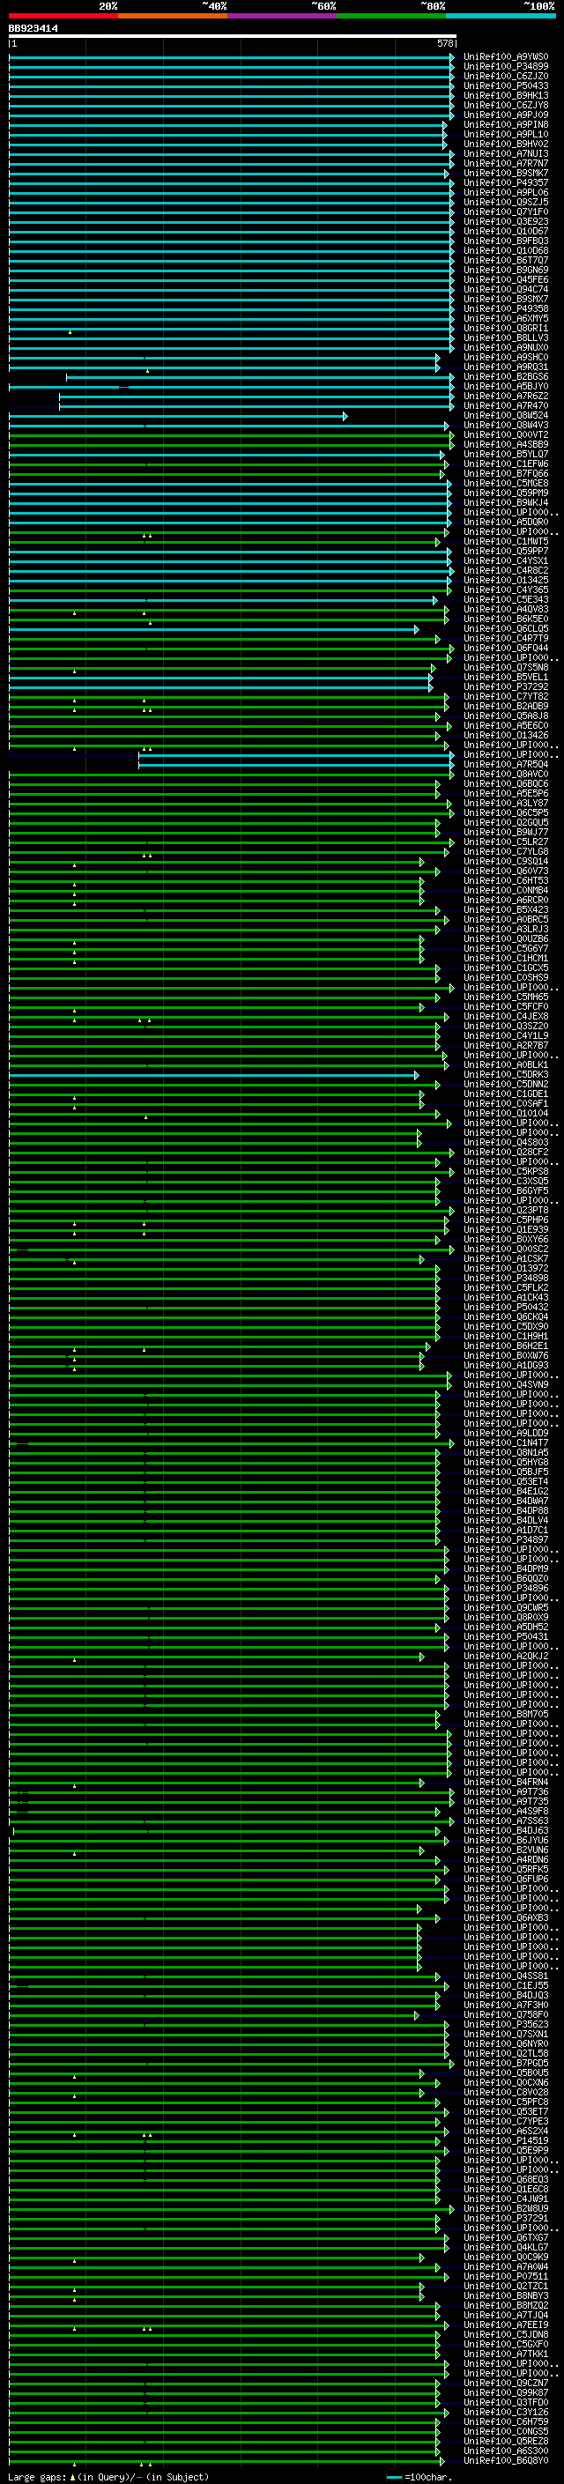The width and height of the screenshot is (564, 2484).
Task: Select the UniRef100_Q9SZJ5 label
Action: pyautogui.click(x=505, y=202)
